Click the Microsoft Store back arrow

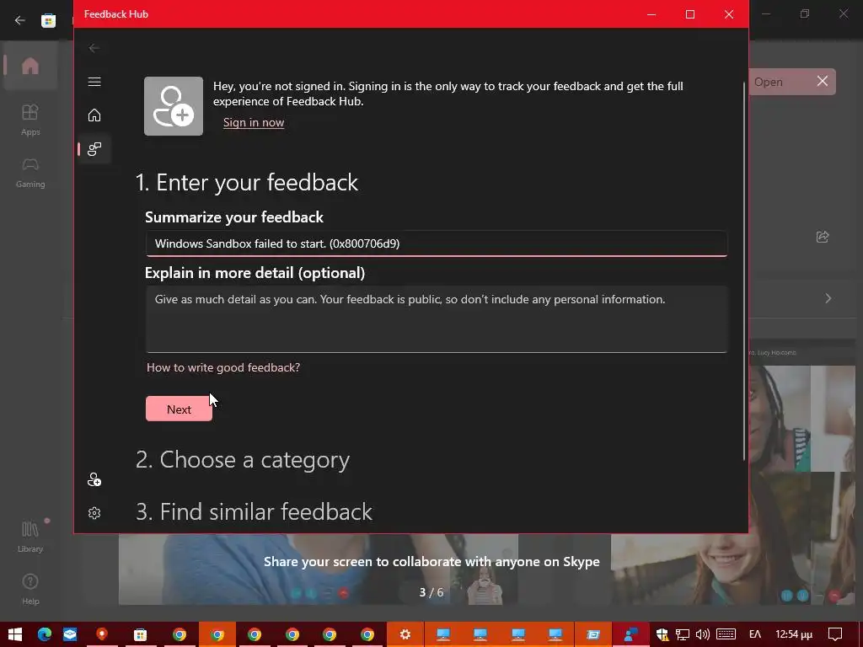click(20, 20)
